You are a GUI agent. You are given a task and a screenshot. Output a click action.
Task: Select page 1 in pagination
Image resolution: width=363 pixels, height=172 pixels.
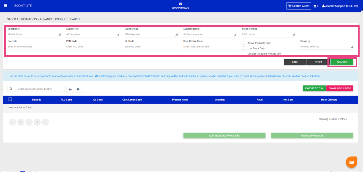29,122
